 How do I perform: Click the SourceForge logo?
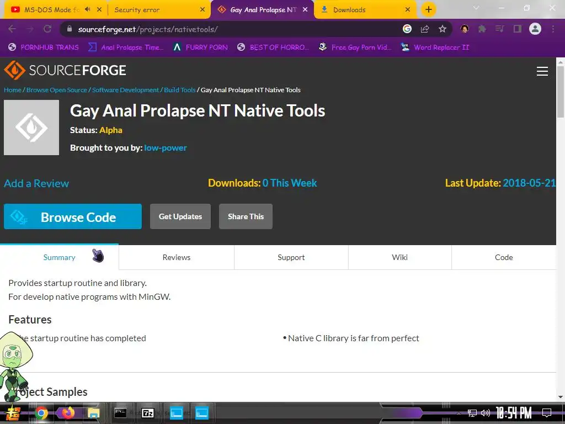coord(65,70)
